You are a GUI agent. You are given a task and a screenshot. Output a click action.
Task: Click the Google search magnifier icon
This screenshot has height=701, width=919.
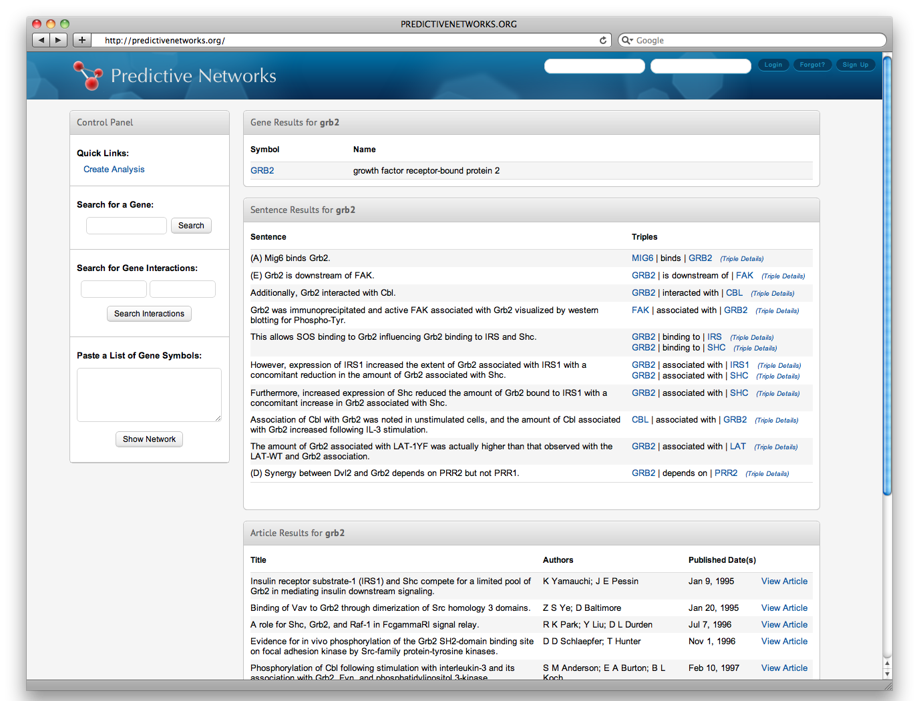(x=626, y=40)
